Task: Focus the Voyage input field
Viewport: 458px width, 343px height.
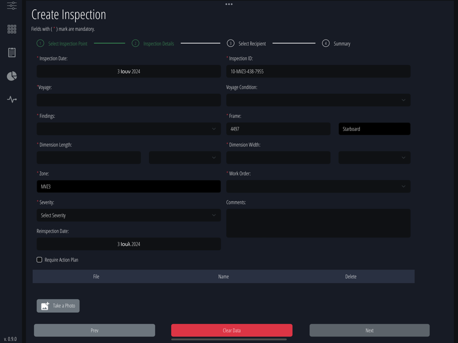Action: (x=129, y=100)
